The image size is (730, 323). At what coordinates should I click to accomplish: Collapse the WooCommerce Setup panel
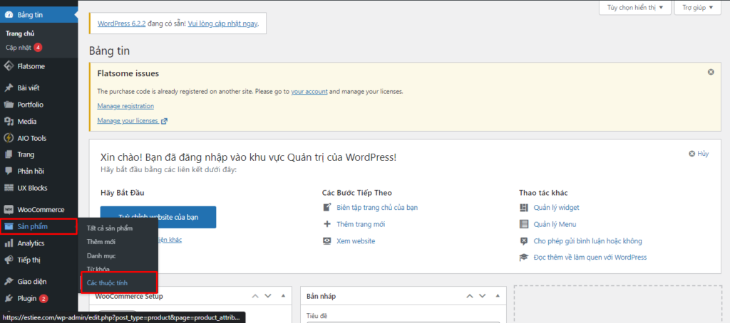point(283,296)
